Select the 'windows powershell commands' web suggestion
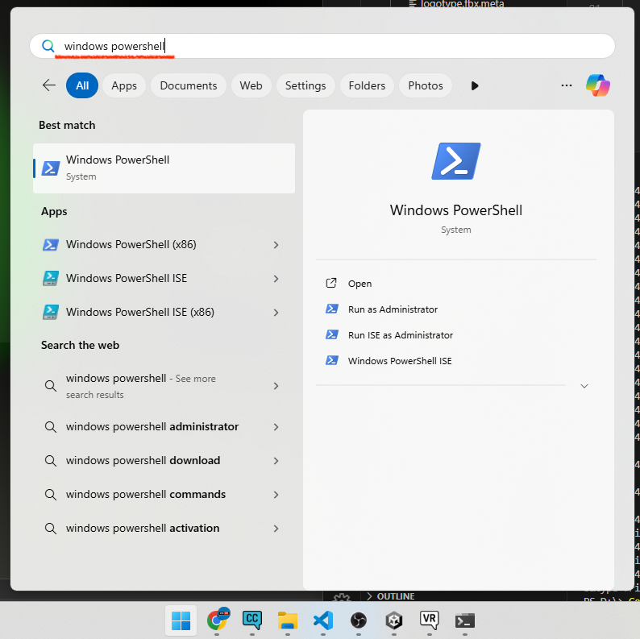The width and height of the screenshot is (640, 639). [x=146, y=495]
